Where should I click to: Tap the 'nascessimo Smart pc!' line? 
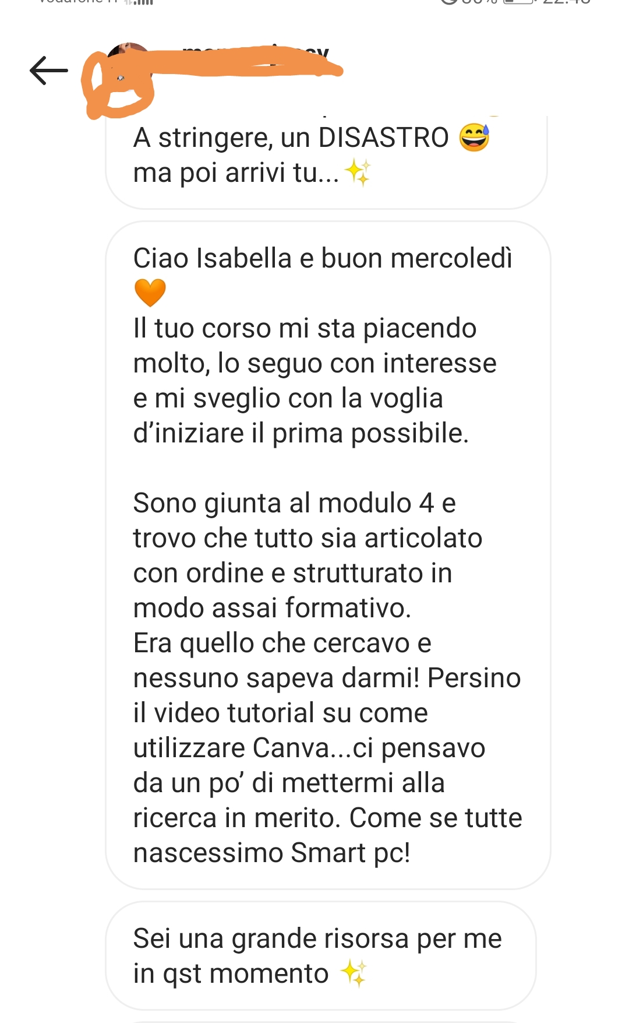[x=272, y=853]
